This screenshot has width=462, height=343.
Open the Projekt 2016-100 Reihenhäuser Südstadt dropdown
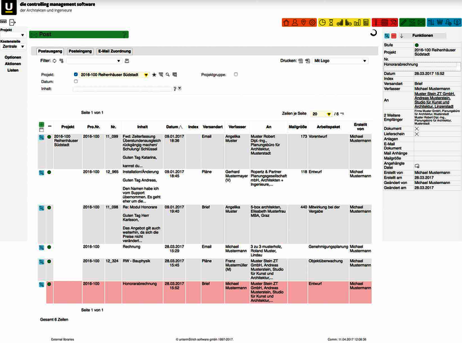click(x=114, y=75)
